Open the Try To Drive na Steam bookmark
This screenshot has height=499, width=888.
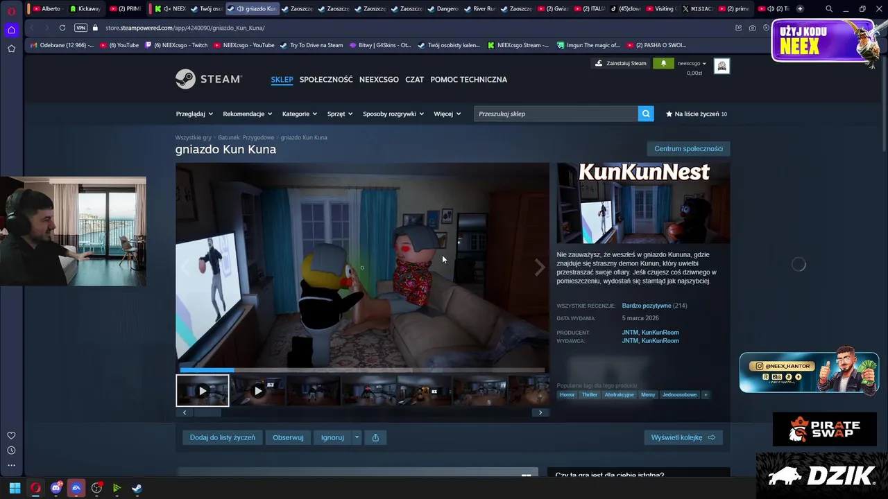click(x=311, y=45)
